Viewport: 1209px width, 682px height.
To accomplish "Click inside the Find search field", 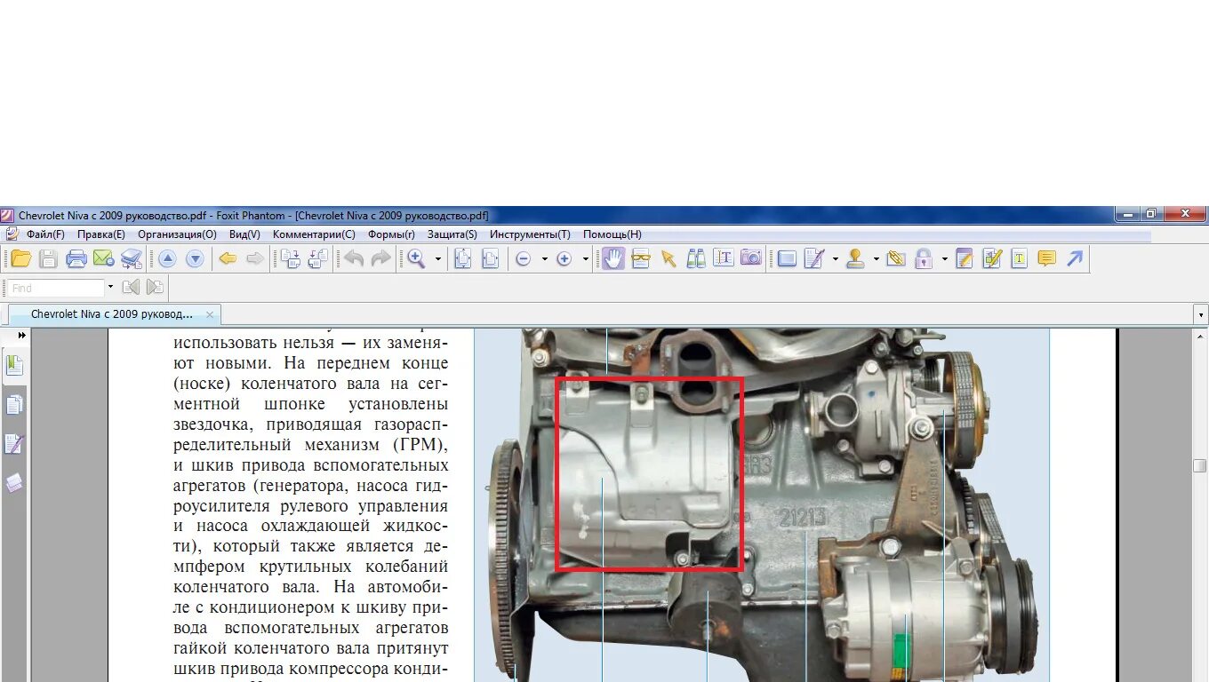I will coord(56,288).
